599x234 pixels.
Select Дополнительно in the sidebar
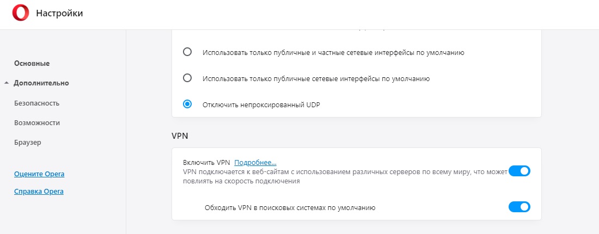(x=41, y=83)
